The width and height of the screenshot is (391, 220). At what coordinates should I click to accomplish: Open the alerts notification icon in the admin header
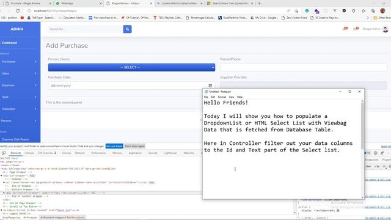click(x=345, y=29)
